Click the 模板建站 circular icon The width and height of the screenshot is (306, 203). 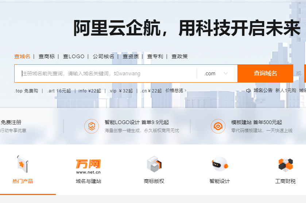[x=218, y=126]
